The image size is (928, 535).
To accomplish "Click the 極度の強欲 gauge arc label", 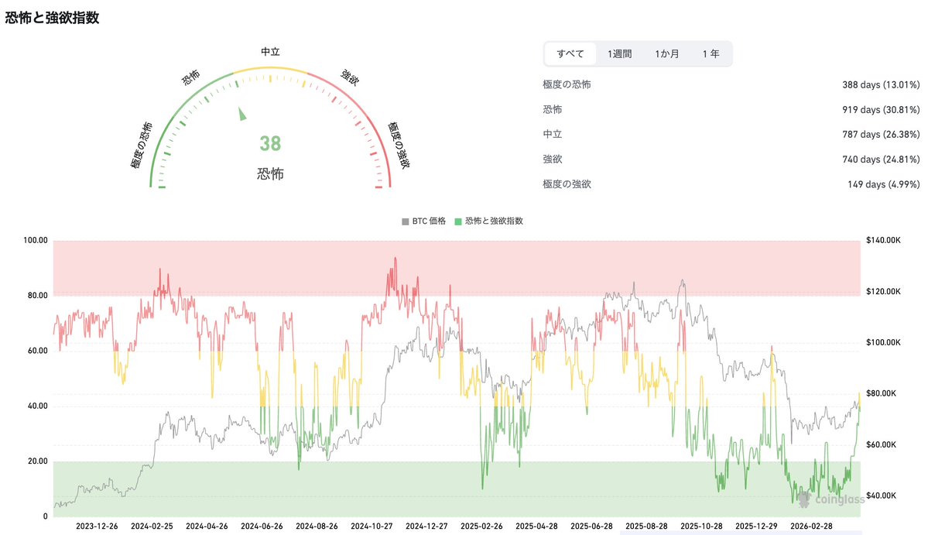I will click(399, 145).
